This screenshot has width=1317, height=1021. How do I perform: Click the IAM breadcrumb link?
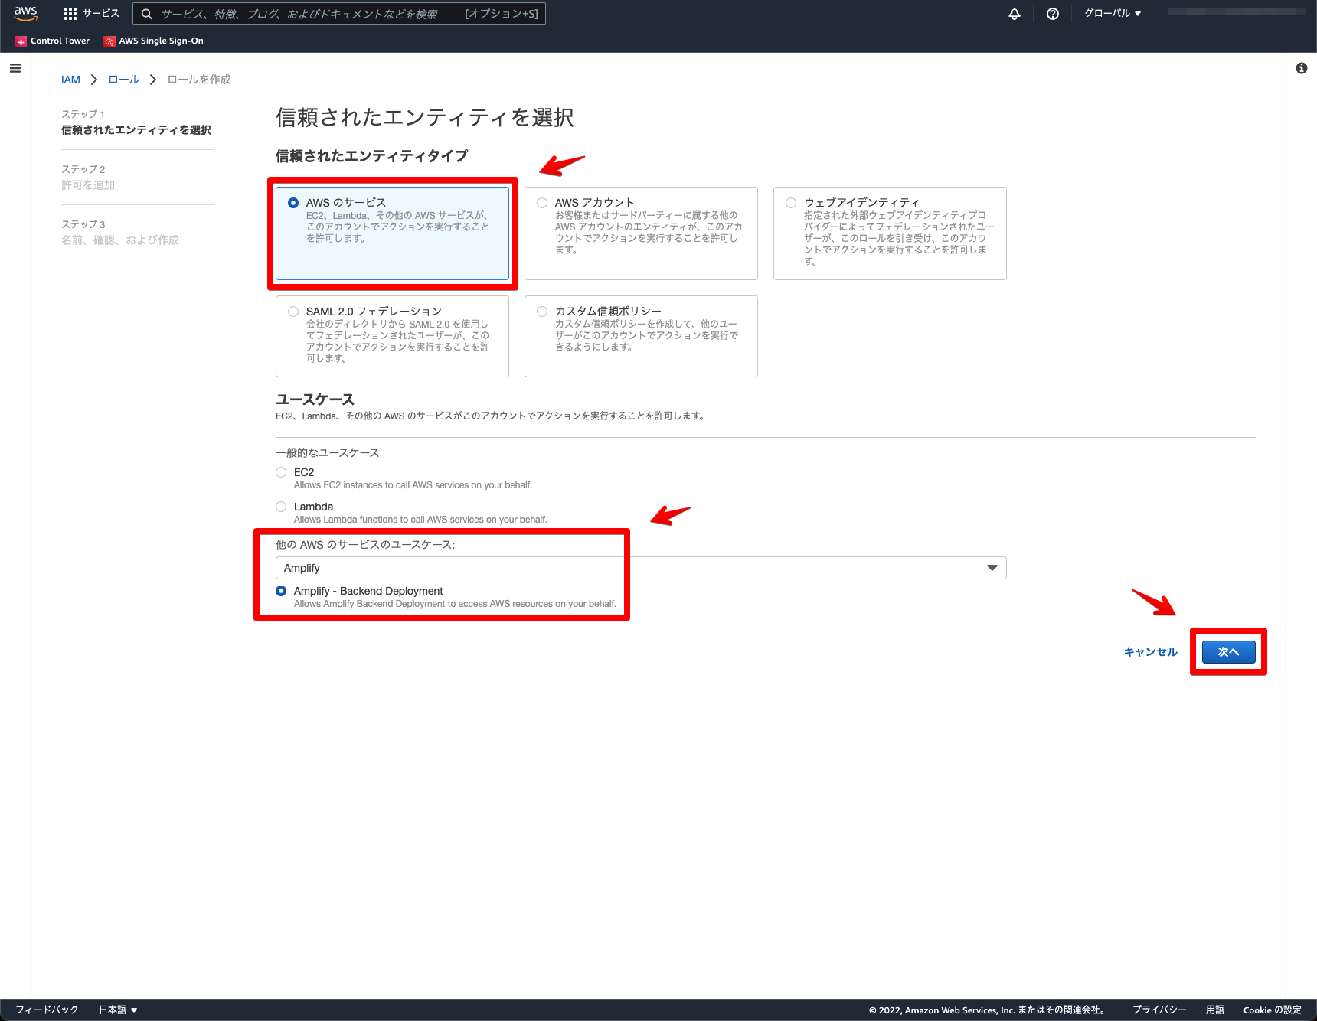coord(70,80)
